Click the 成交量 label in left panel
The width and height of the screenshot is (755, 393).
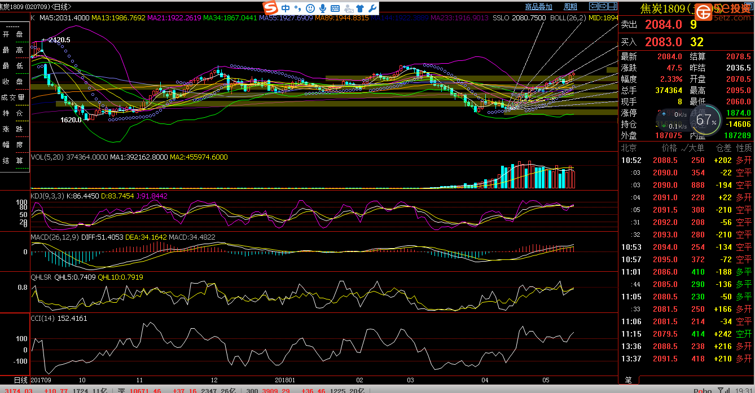[x=14, y=98]
